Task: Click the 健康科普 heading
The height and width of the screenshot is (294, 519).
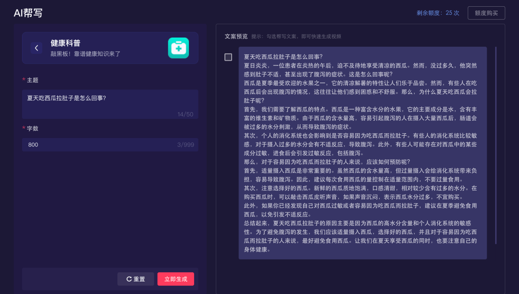Action: tap(65, 43)
